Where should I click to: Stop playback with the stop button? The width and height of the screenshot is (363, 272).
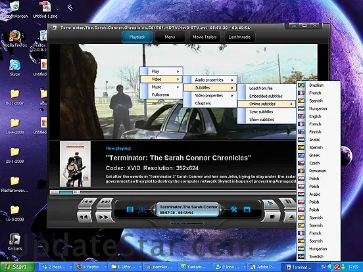pos(272,217)
